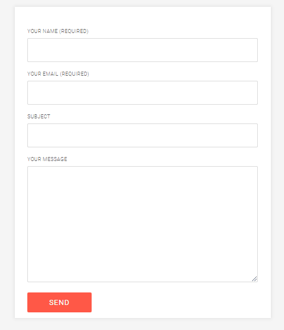The image size is (284, 330).
Task: Click the word "NAME" in the first label
Action: [x=50, y=31]
